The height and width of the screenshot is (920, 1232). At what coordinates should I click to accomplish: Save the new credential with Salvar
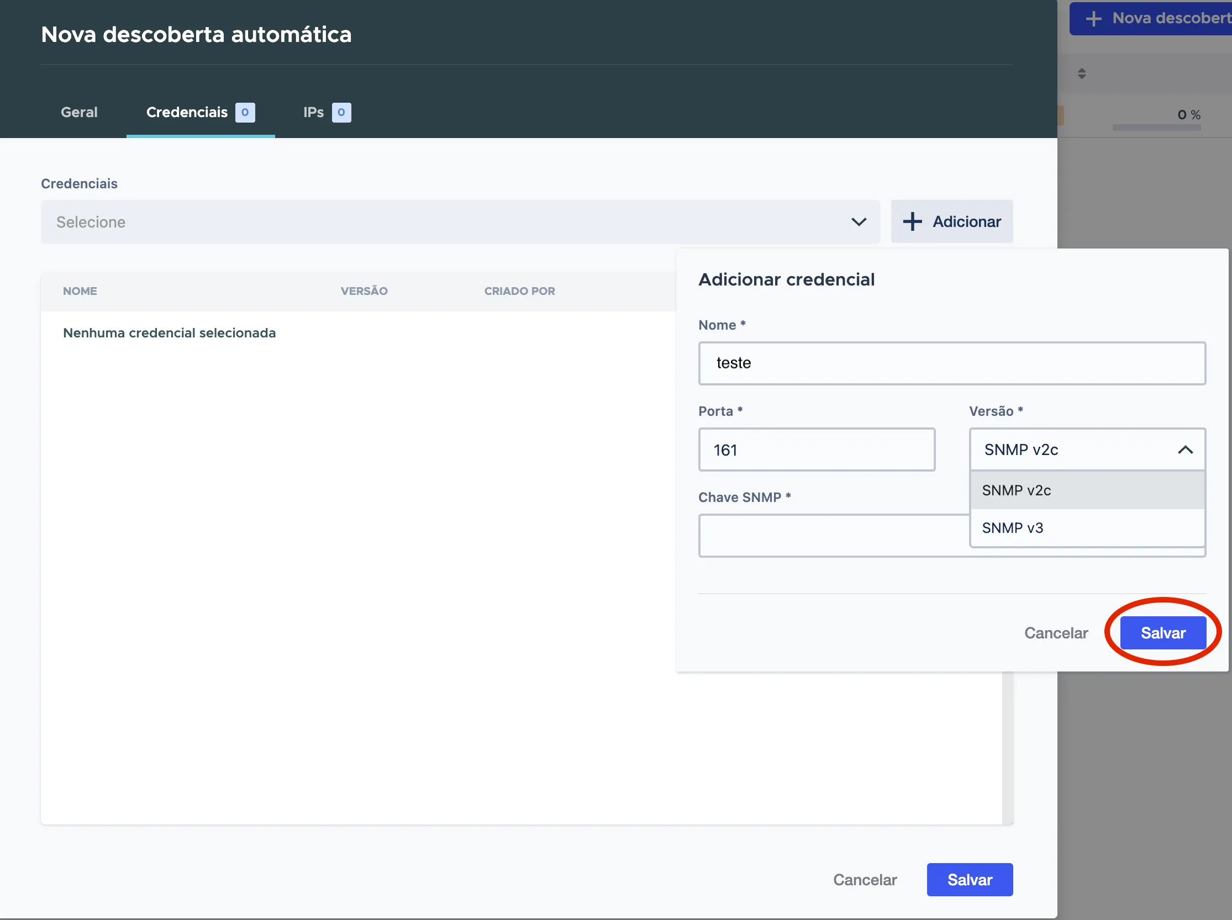[x=1163, y=633]
